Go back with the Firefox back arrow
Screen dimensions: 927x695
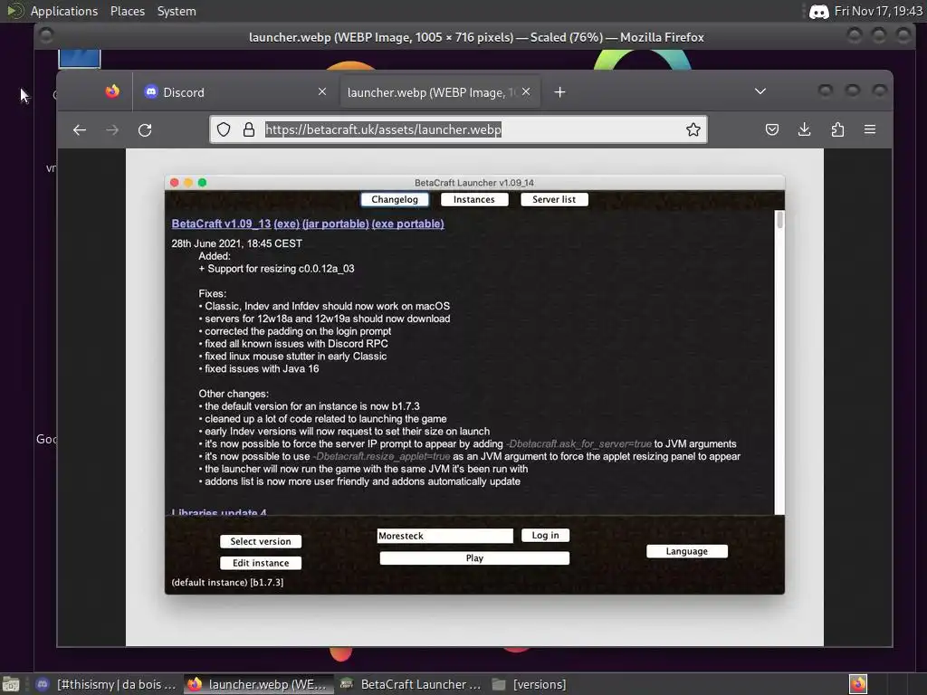[80, 130]
